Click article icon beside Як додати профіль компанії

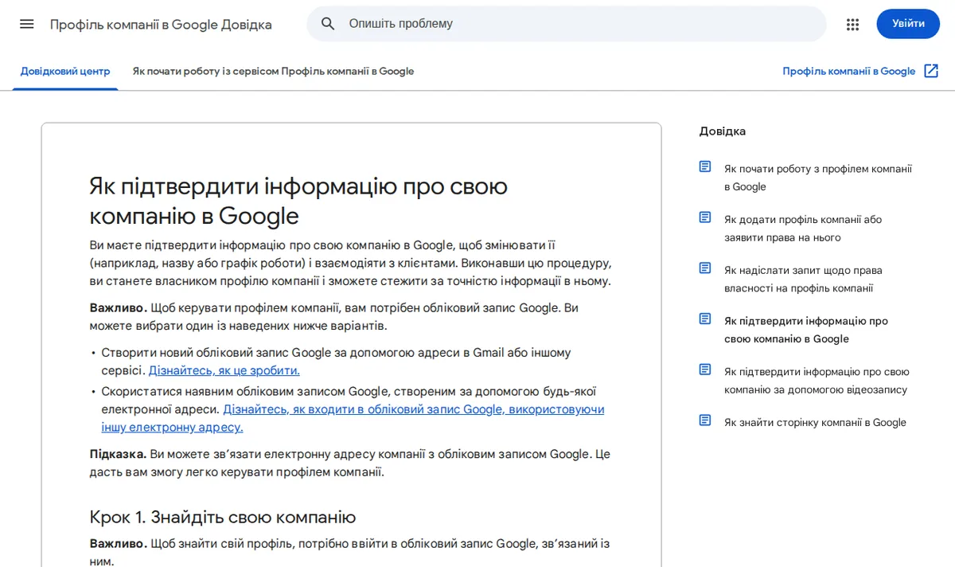[705, 217]
